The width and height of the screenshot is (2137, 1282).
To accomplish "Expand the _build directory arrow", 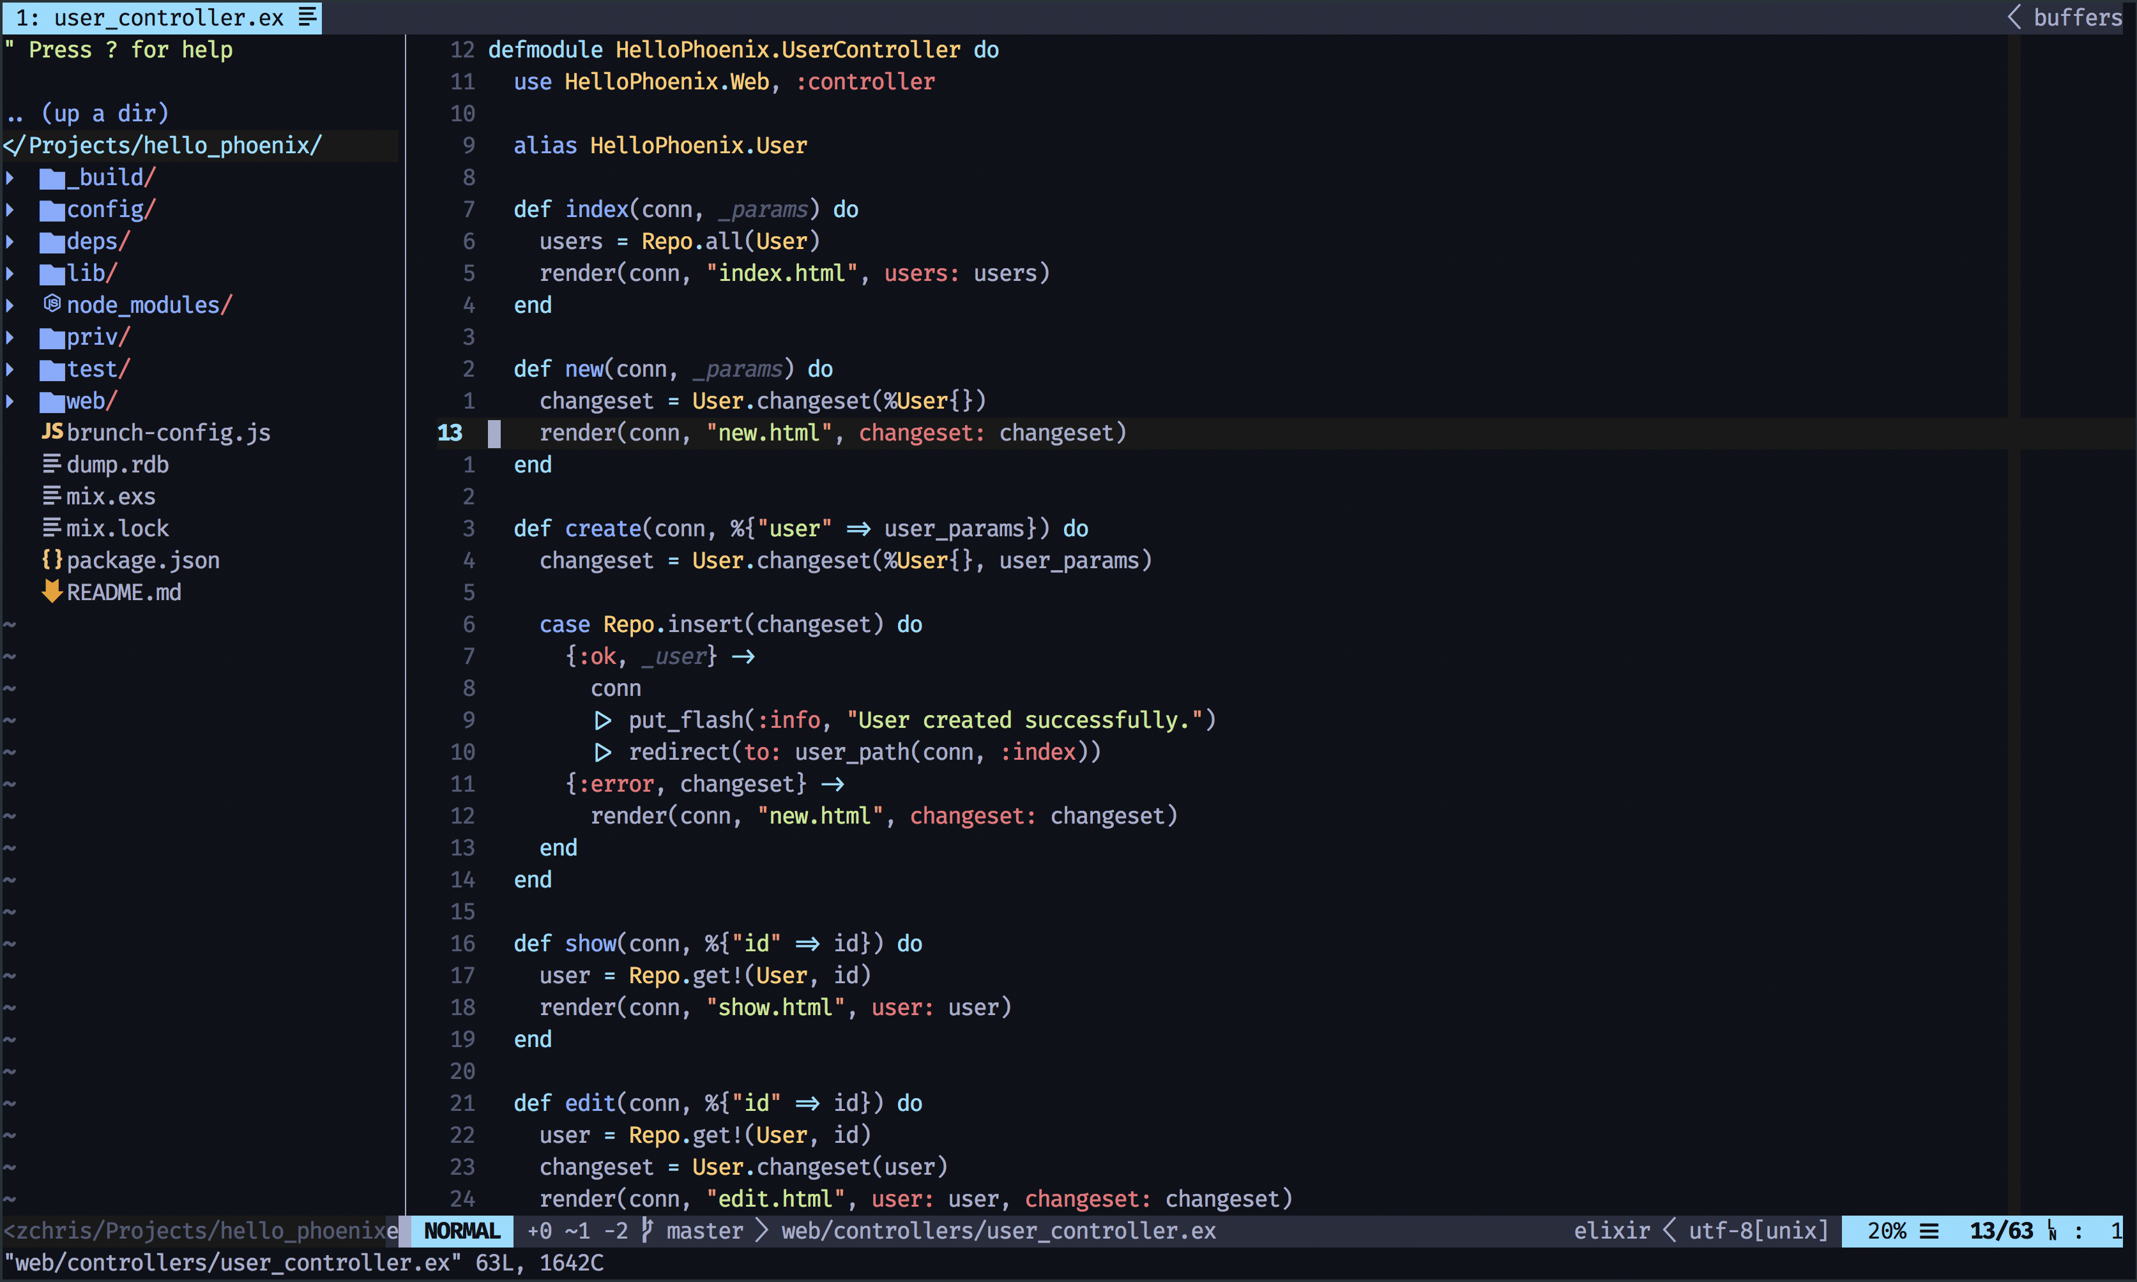I will tap(10, 178).
